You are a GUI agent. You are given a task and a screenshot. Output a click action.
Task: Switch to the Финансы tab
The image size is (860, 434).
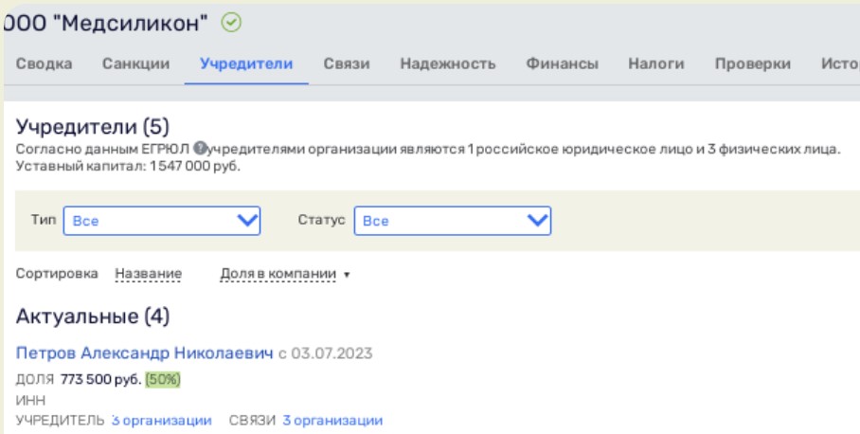562,64
